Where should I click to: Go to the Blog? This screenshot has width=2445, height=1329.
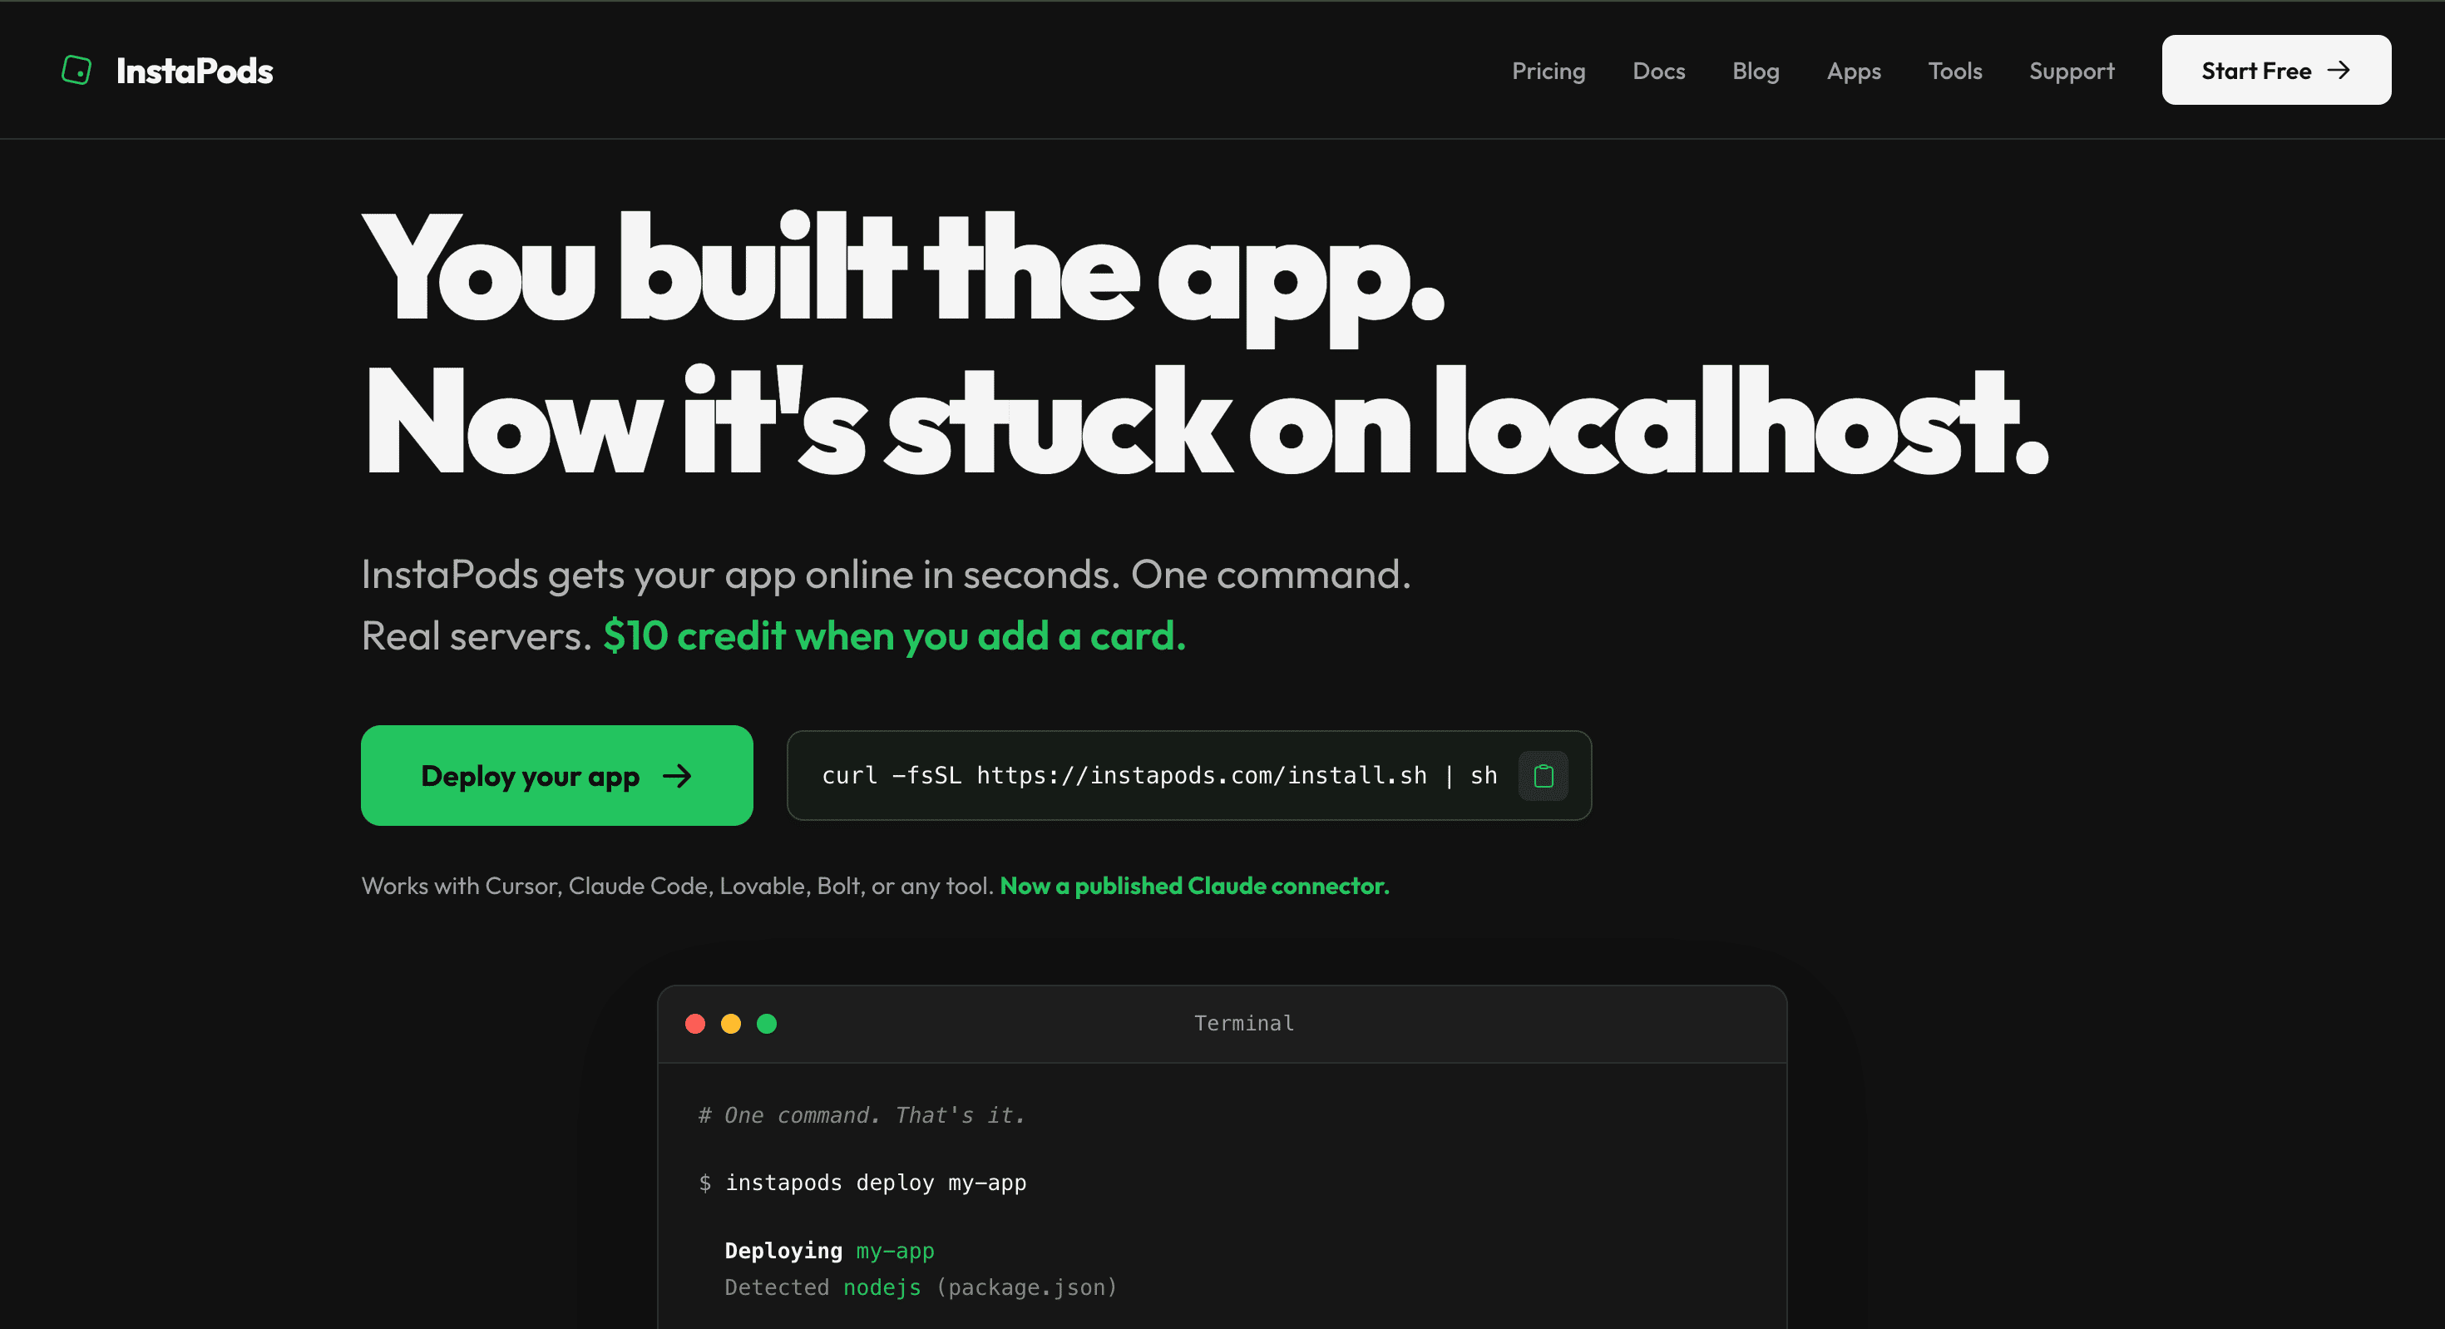point(1755,72)
